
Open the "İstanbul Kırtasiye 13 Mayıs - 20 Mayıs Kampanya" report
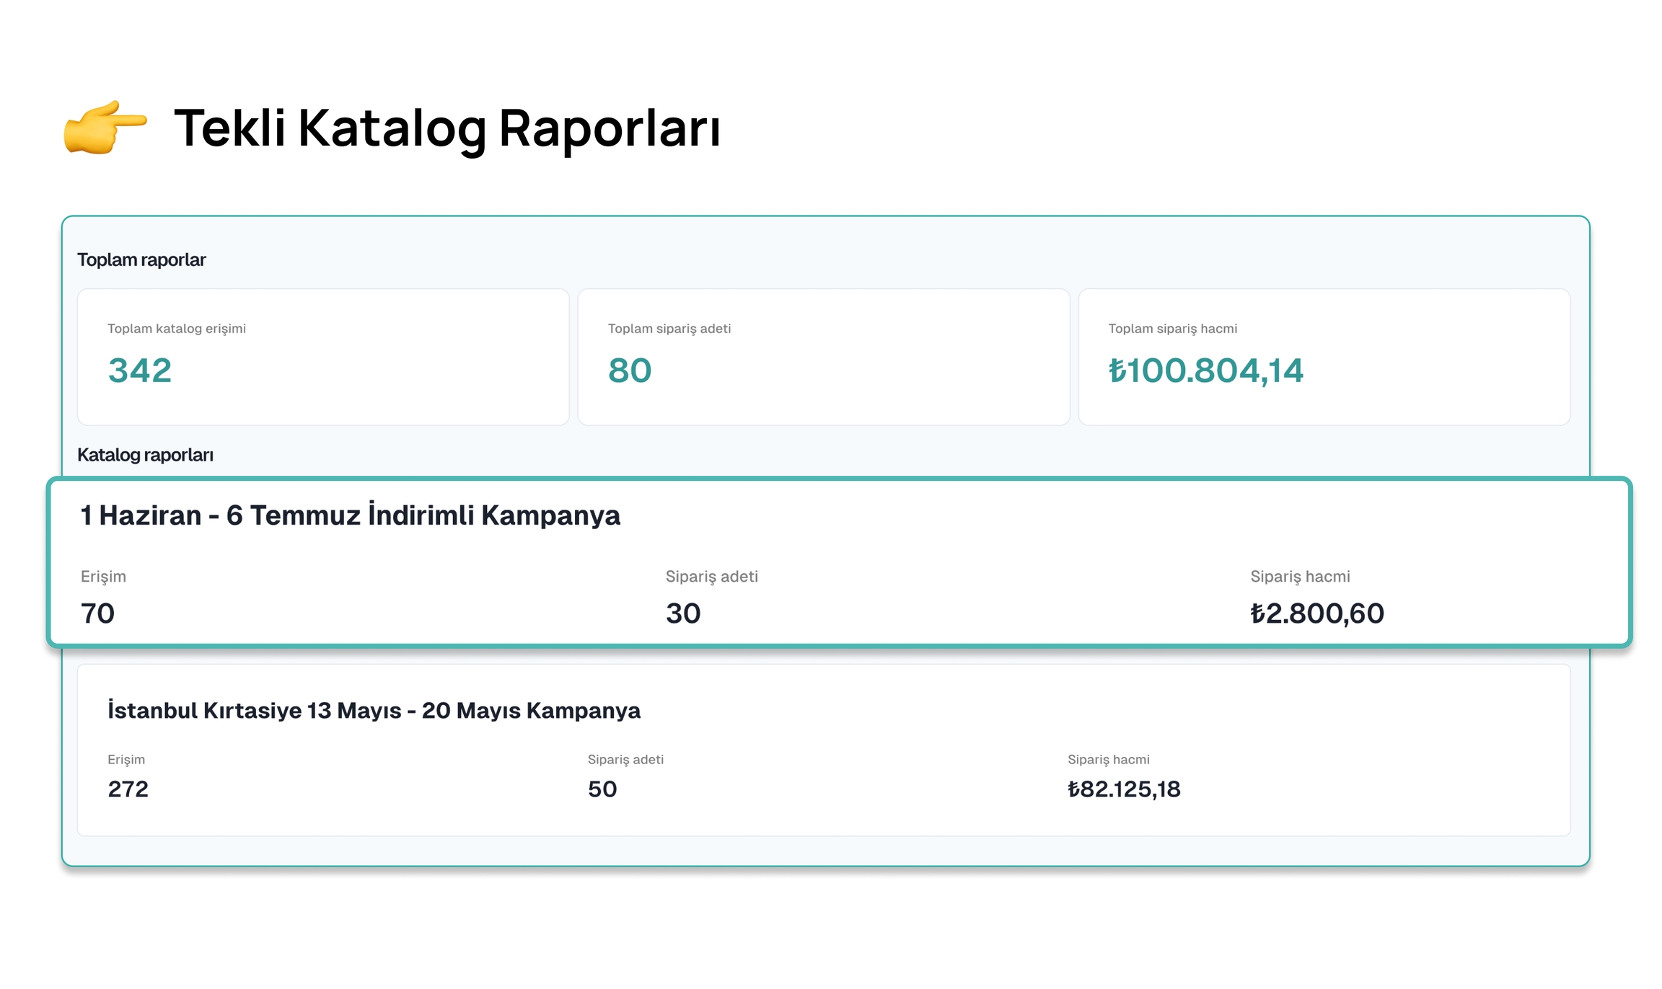coord(374,710)
